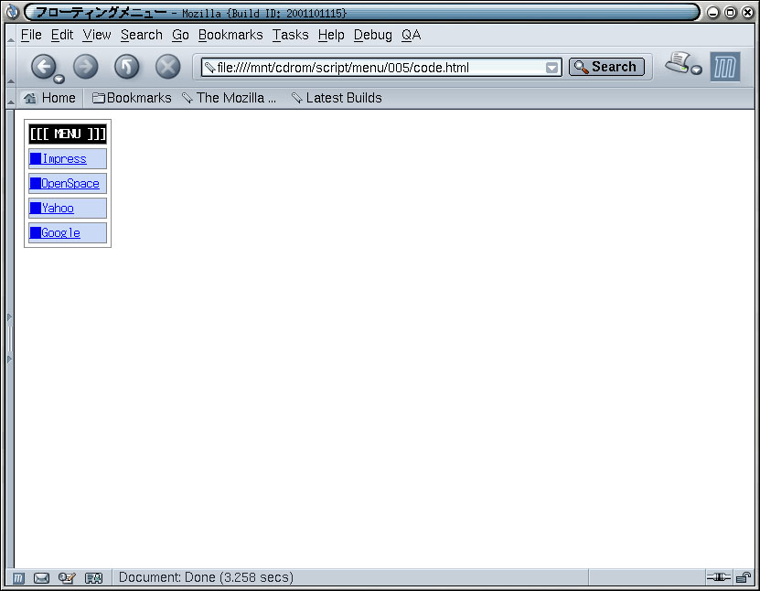Screen dimensions: 760x591
Task: Open the Tasks menu
Action: [290, 35]
